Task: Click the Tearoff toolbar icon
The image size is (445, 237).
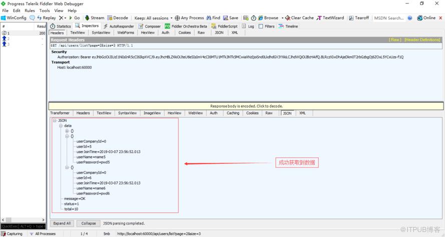Action: (x=351, y=18)
